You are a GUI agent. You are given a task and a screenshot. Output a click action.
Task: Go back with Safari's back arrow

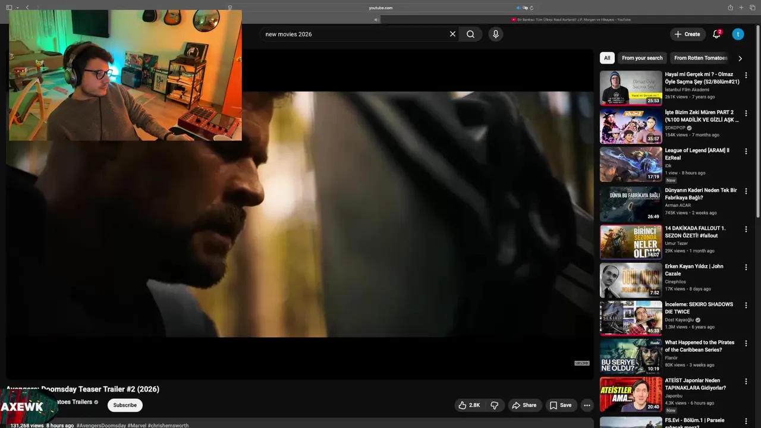coord(27,8)
